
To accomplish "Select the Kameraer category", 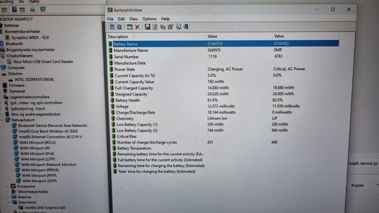I will click(x=17, y=91).
